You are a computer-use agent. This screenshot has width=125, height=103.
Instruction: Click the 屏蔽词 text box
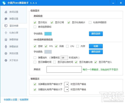coord(64,69)
